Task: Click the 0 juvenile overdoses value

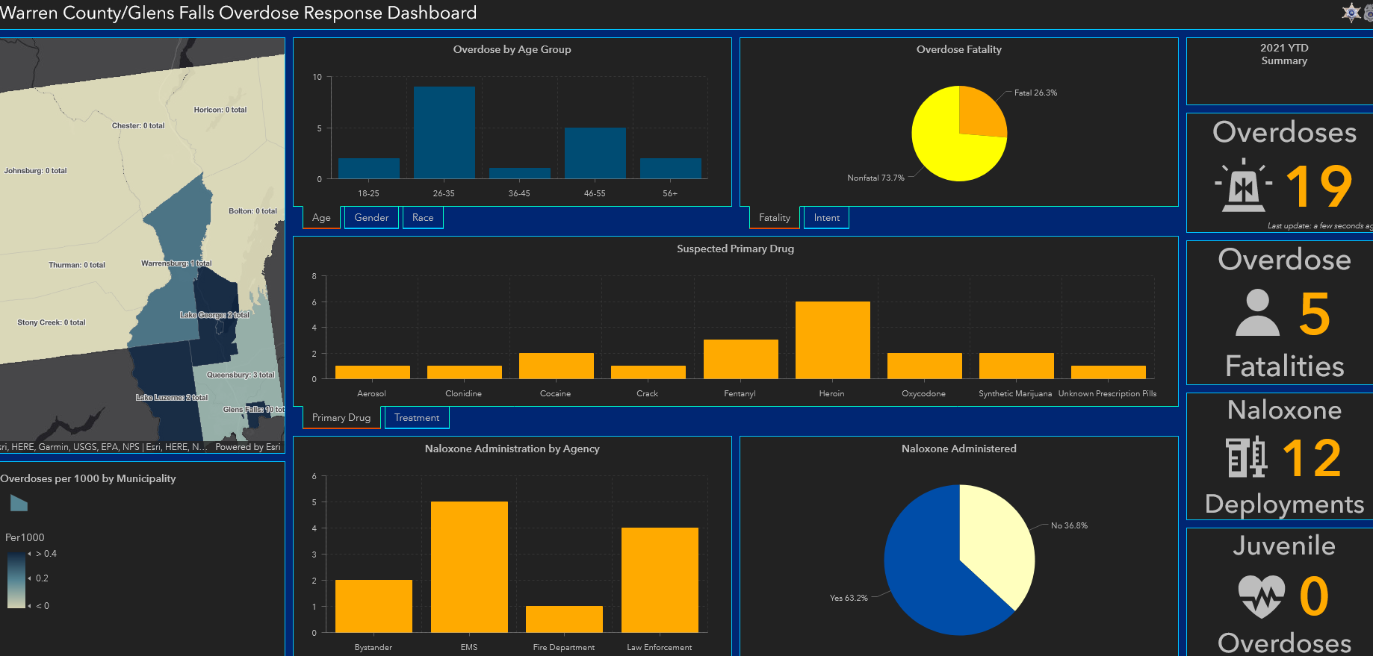Action: 1314,596
